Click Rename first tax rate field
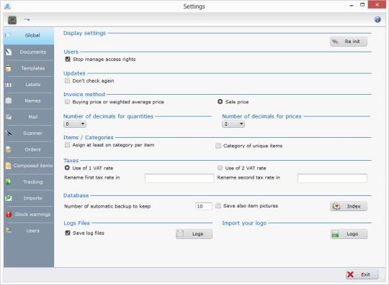Viewport: 389px width, 285px height. (179, 178)
